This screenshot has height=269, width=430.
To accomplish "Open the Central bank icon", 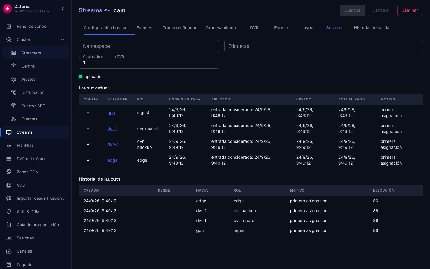I will (14, 66).
